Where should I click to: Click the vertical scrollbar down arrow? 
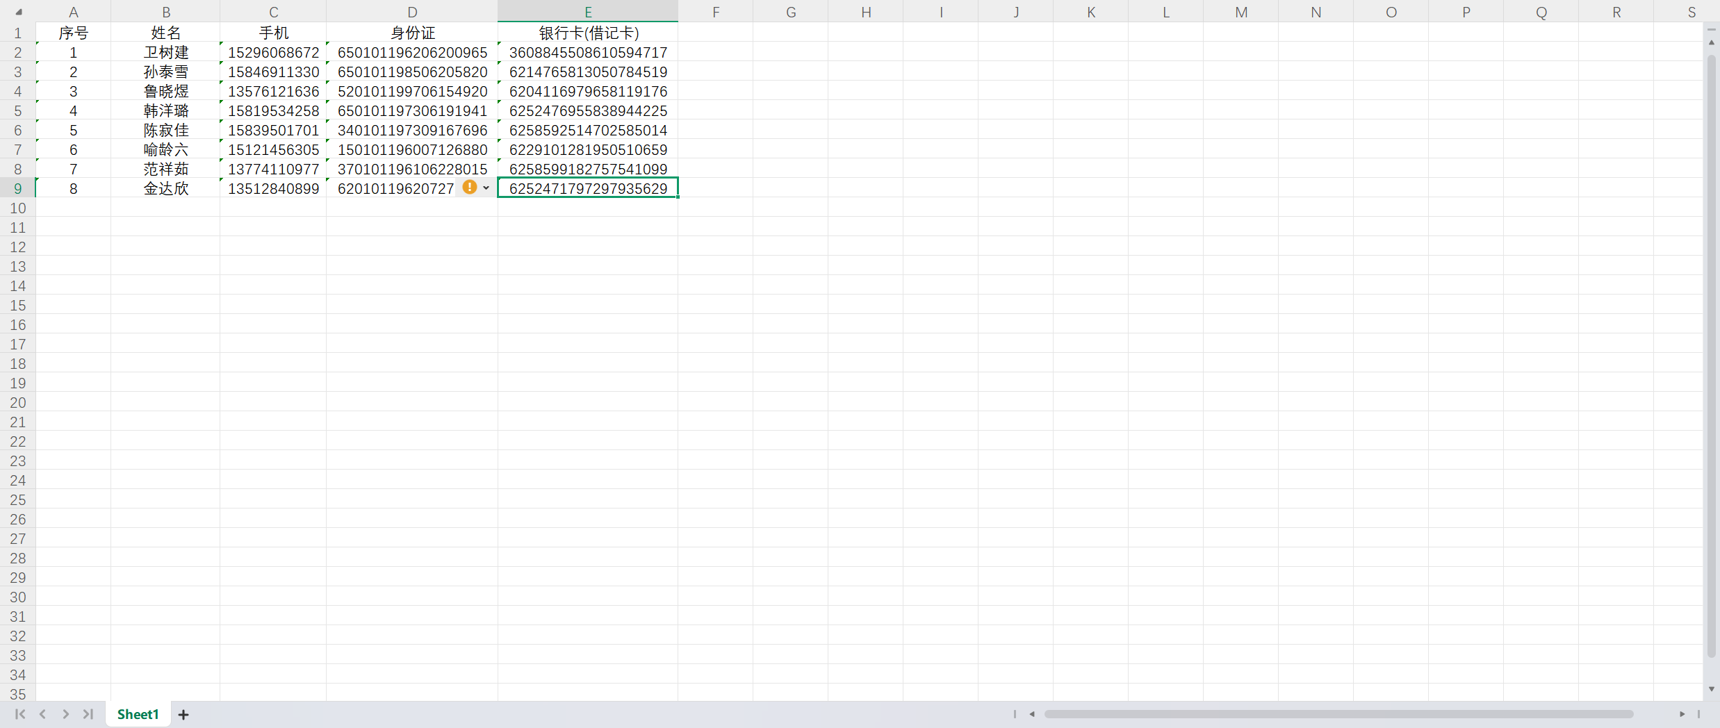click(x=1711, y=689)
